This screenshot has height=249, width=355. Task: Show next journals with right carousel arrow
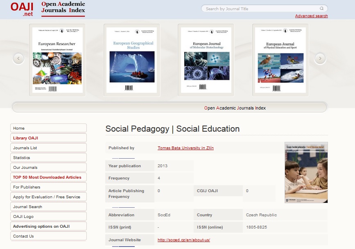click(320, 58)
